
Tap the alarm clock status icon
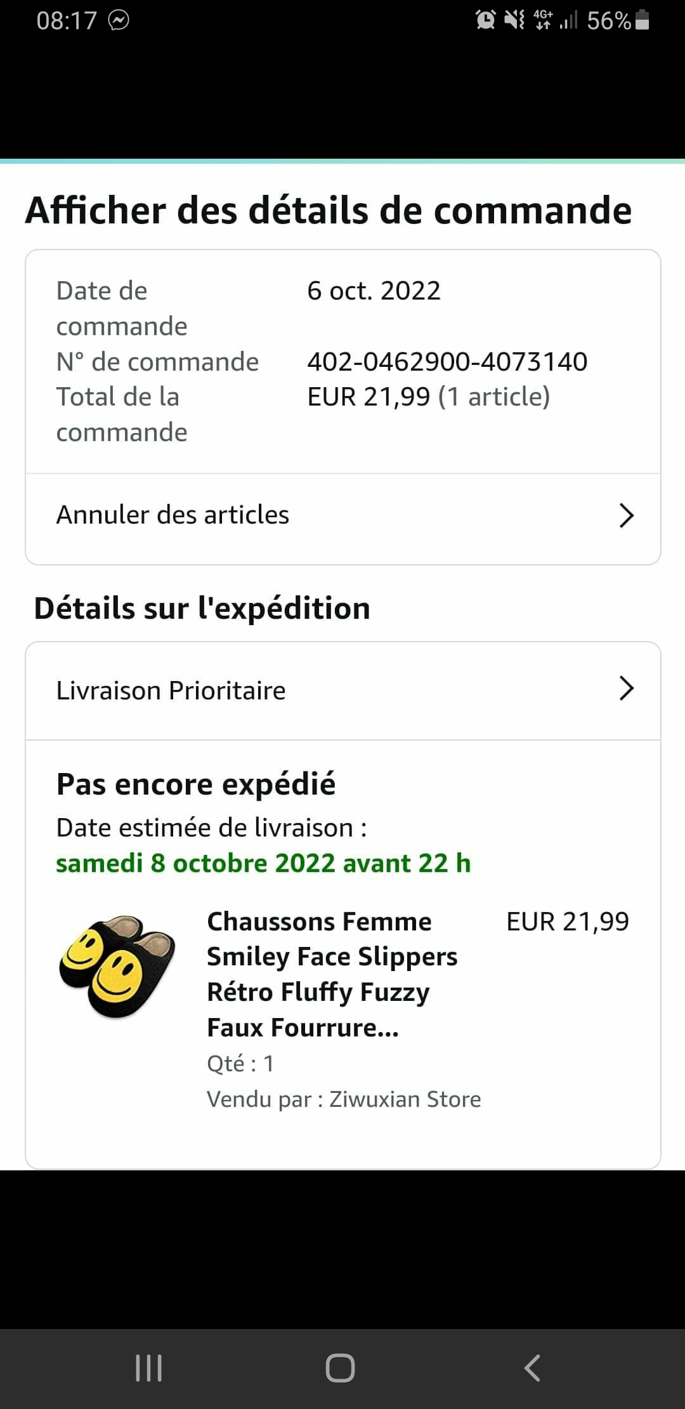click(486, 20)
